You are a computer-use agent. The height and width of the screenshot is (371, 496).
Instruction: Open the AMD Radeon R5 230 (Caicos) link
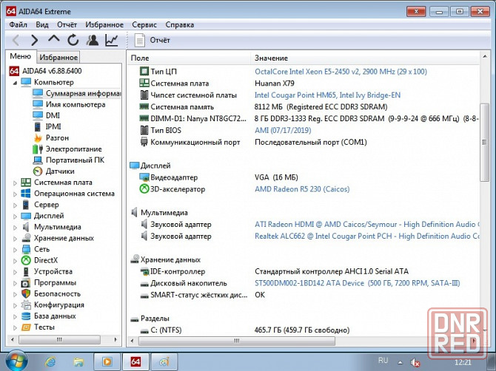click(x=302, y=189)
